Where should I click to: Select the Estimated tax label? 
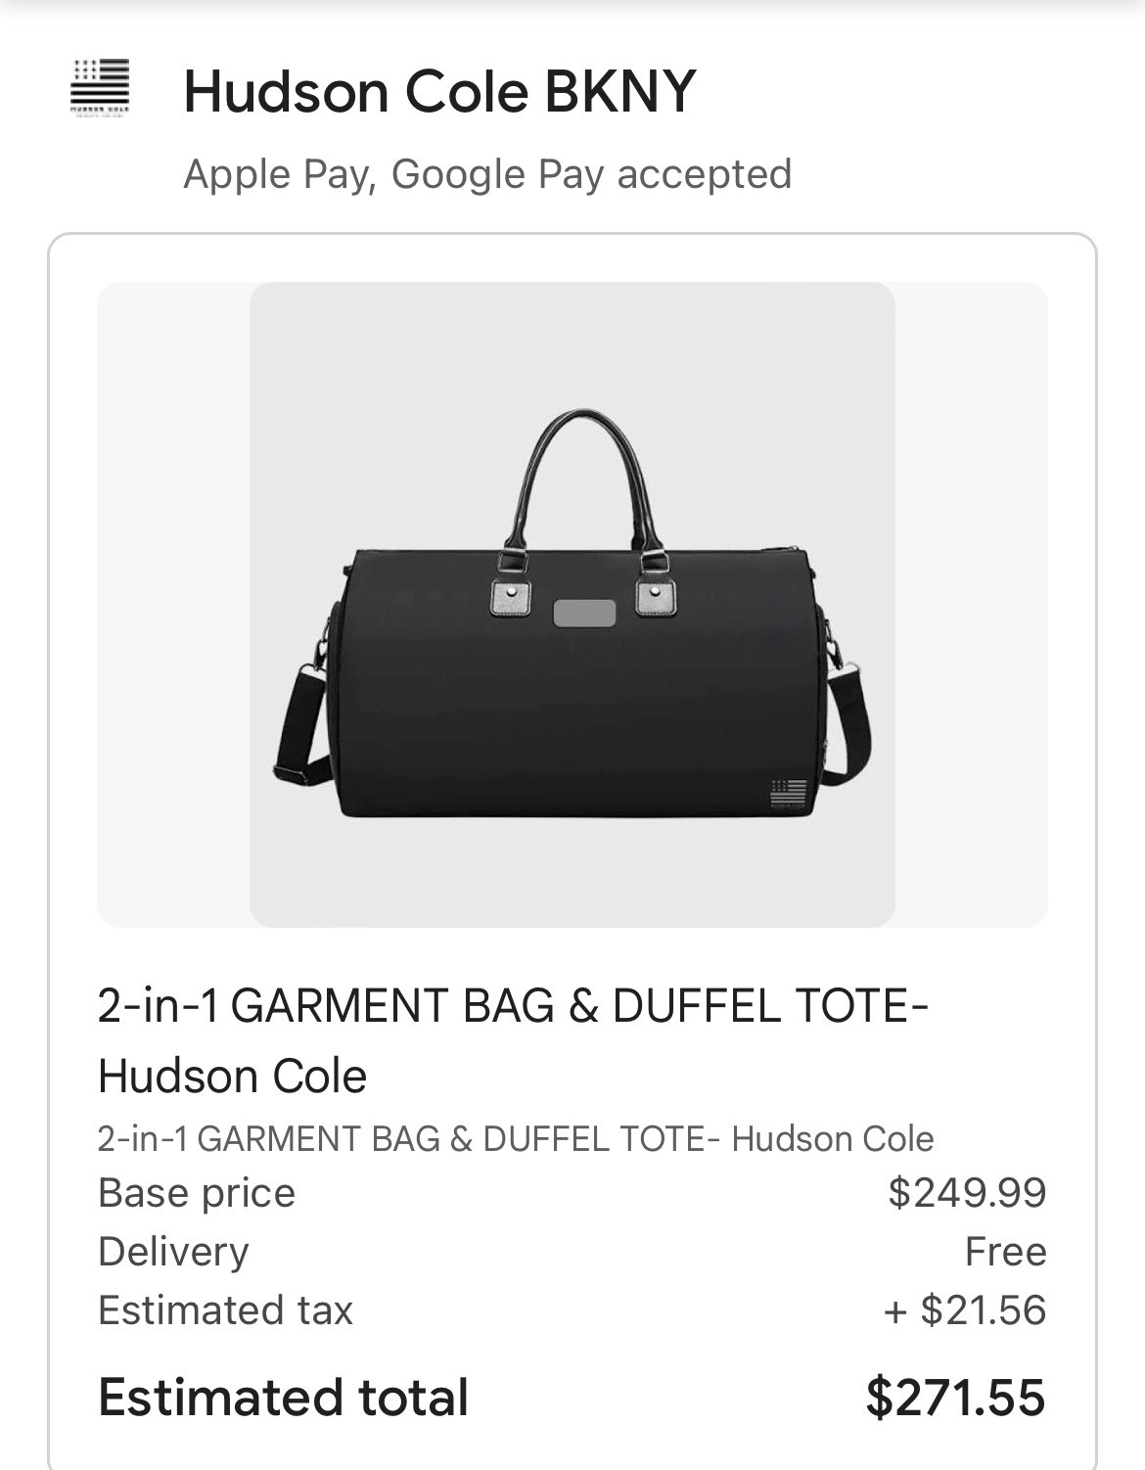point(225,1310)
